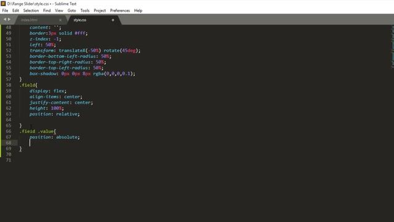394x222 pixels.
Task: Click line number 66 in gutter
Action: tap(9, 131)
